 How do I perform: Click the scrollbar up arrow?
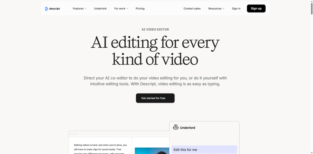point(311,2)
